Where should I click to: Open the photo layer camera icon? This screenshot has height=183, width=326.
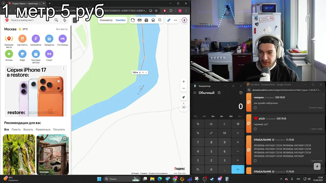146,20
